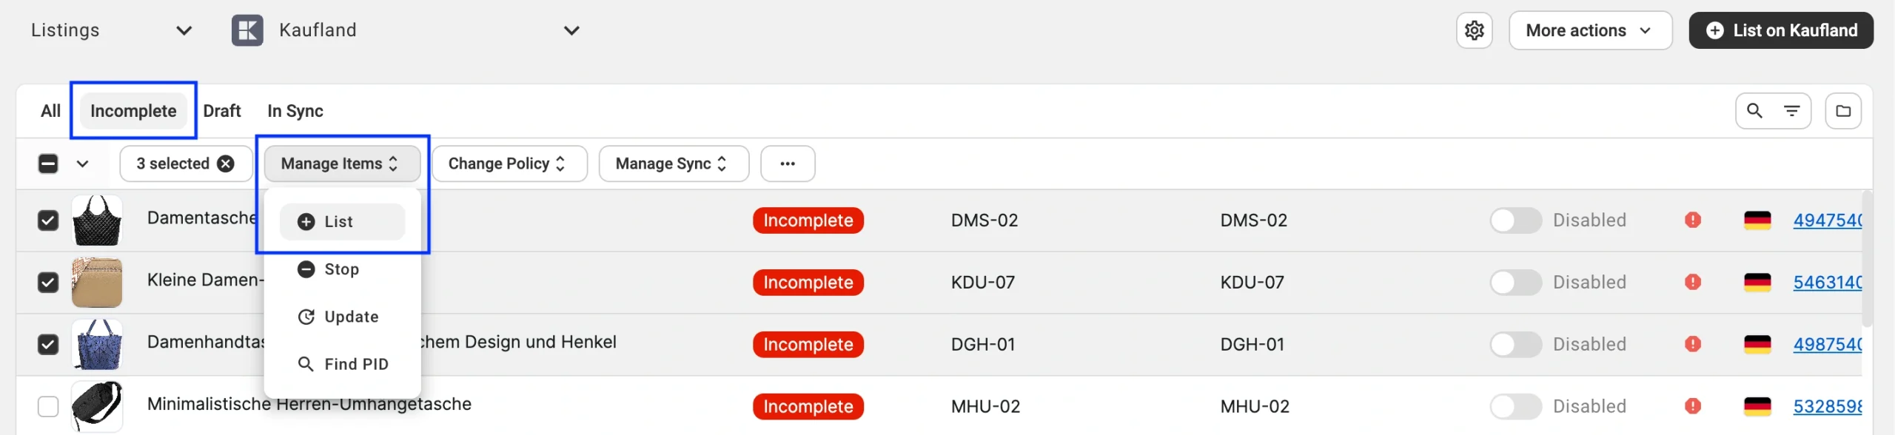Screen dimensions: 1895x435
Task: Click the Damenhandtasche product thumbnail
Action: tap(97, 344)
